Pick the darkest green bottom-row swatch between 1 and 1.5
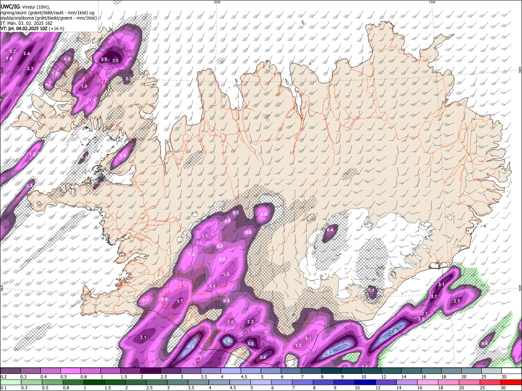The height and width of the screenshot is (391, 522). (x=94, y=382)
